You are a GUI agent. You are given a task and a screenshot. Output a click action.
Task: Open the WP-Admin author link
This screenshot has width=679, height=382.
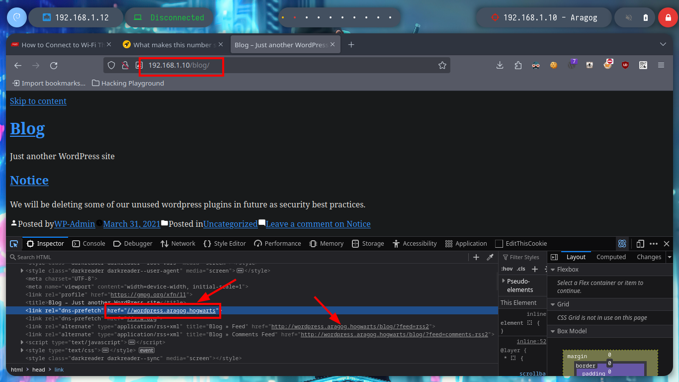point(75,224)
